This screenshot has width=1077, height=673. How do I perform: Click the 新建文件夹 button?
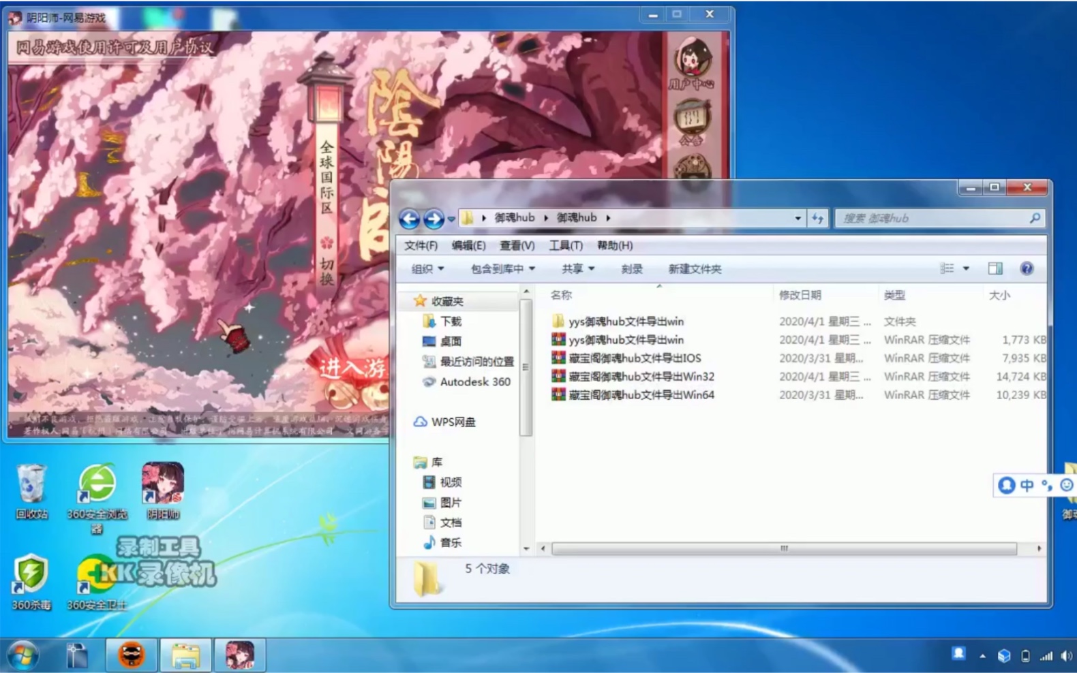[x=695, y=269]
